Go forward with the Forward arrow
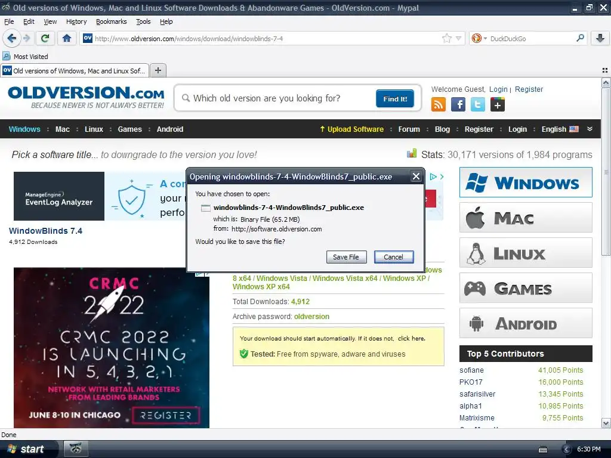This screenshot has width=611, height=458. [x=27, y=38]
